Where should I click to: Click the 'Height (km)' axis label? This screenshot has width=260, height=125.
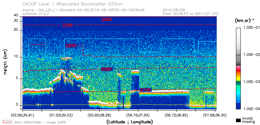click(5, 62)
